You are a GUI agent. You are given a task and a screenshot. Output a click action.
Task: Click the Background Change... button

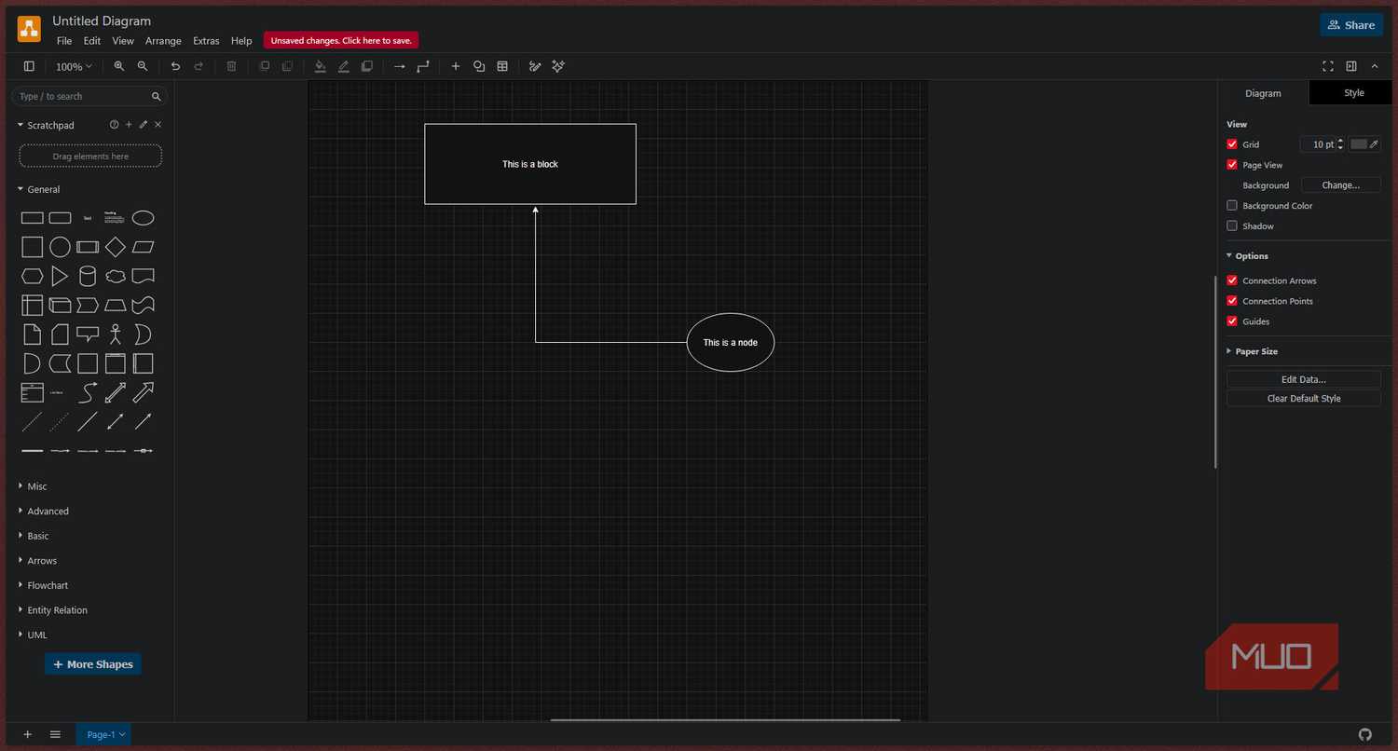pyautogui.click(x=1341, y=185)
